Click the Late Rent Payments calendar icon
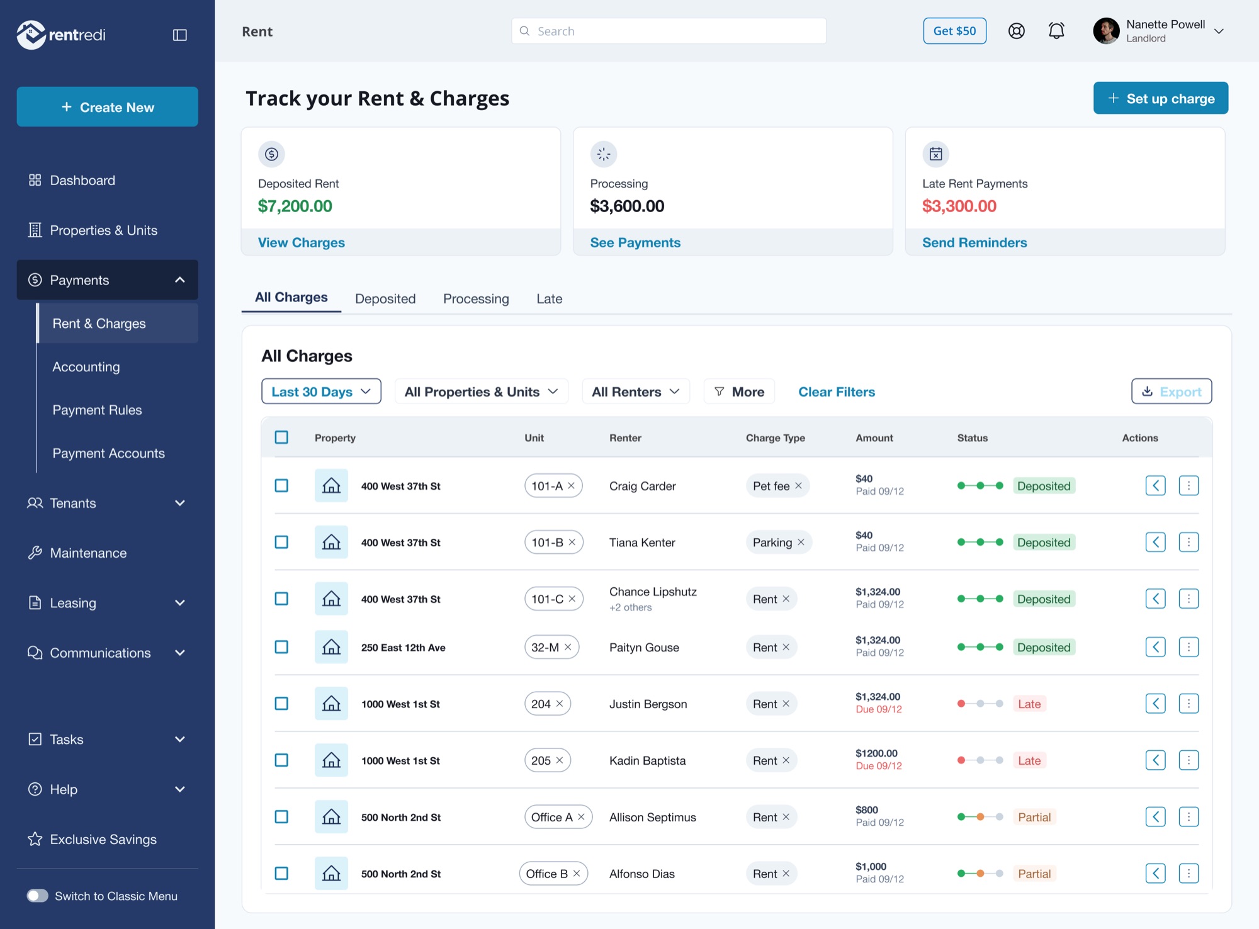1259x929 pixels. [x=935, y=154]
